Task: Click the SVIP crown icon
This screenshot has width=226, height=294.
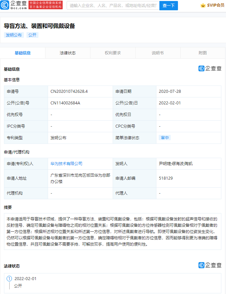Action: point(203,5)
